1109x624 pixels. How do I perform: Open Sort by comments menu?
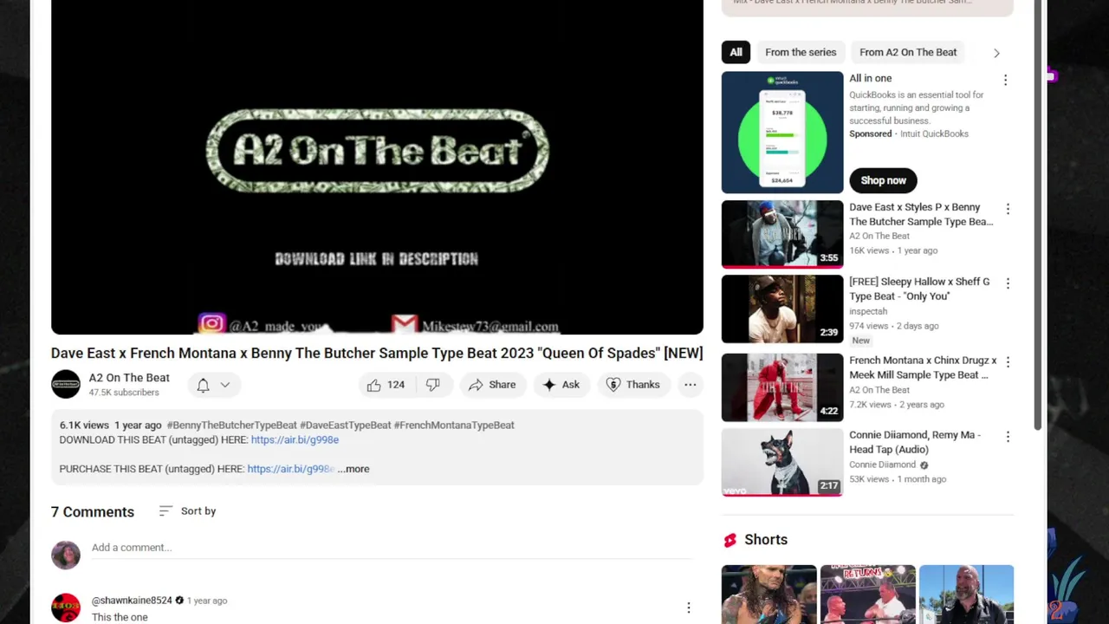187,511
